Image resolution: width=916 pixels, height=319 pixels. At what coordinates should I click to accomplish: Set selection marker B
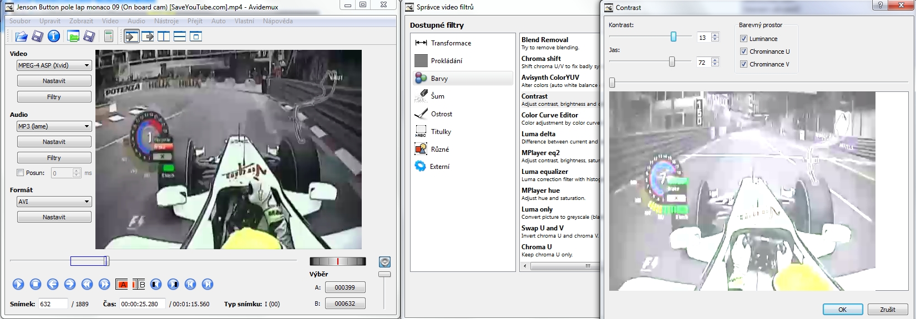(x=139, y=284)
